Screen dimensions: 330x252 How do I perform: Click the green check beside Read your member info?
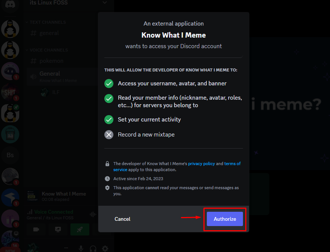(x=109, y=99)
